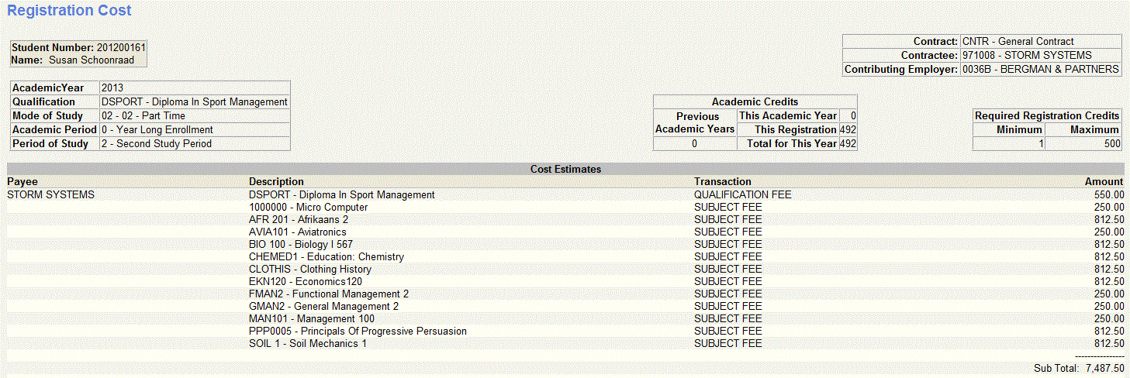Click contributing employer 0036B - BERGMAN & PARTNERS
Viewport: 1130px width, 378px height.
coord(1040,70)
